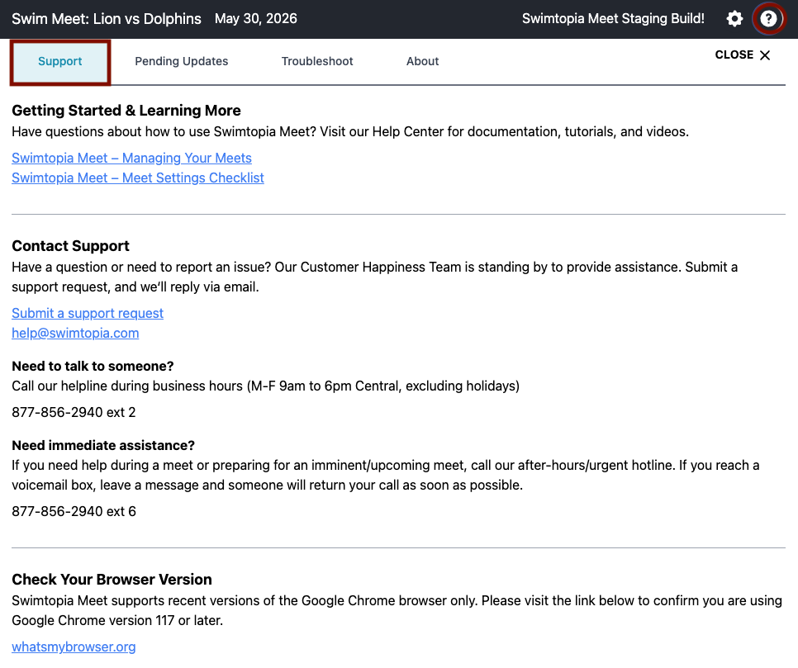Click the May 30, 2026 date
The width and height of the screenshot is (798, 668).
pos(256,19)
